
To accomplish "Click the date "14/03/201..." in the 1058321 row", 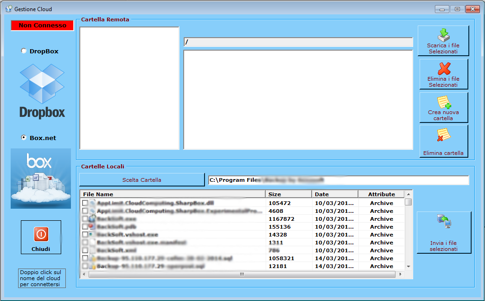I will pyautogui.click(x=334, y=258).
